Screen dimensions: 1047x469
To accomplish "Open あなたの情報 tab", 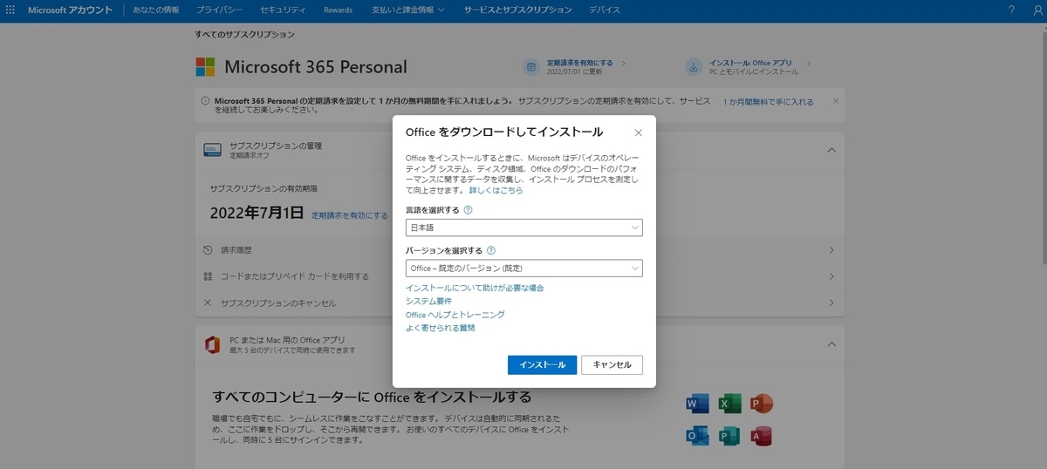I will pyautogui.click(x=157, y=10).
